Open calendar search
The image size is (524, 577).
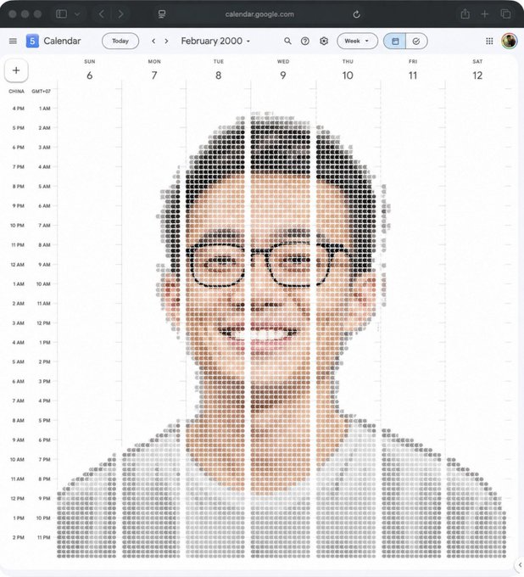[287, 41]
